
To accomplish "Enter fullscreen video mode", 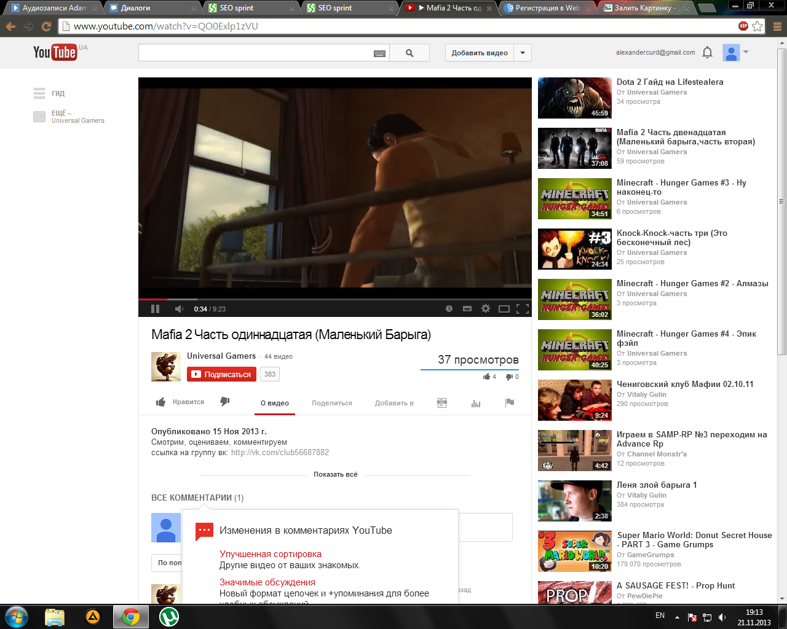I will point(523,309).
